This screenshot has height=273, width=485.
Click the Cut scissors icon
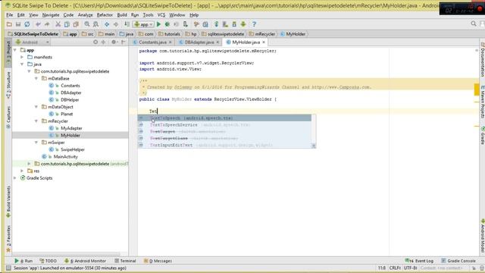click(x=58, y=24)
